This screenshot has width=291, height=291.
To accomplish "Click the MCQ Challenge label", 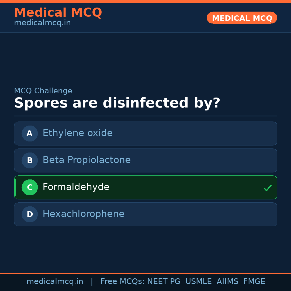I will [x=43, y=91].
